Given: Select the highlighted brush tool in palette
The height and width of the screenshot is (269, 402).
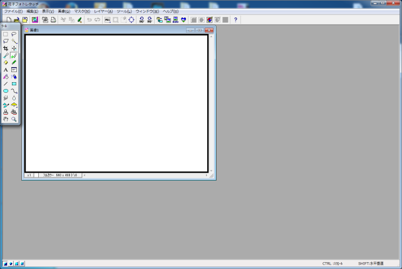Looking at the screenshot, I should click(14, 55).
